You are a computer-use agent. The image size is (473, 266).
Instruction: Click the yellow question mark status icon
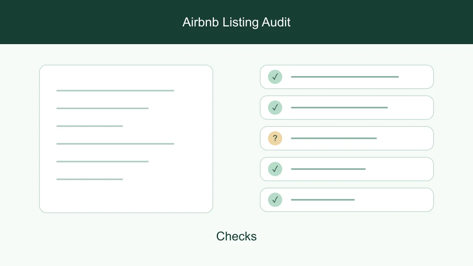point(275,138)
